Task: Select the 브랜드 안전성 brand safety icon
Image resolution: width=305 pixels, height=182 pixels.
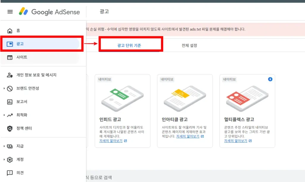Action: tap(10, 88)
